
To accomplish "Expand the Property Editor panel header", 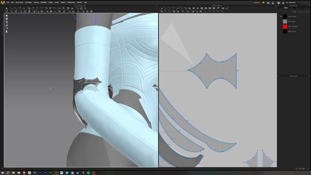I will (x=294, y=76).
